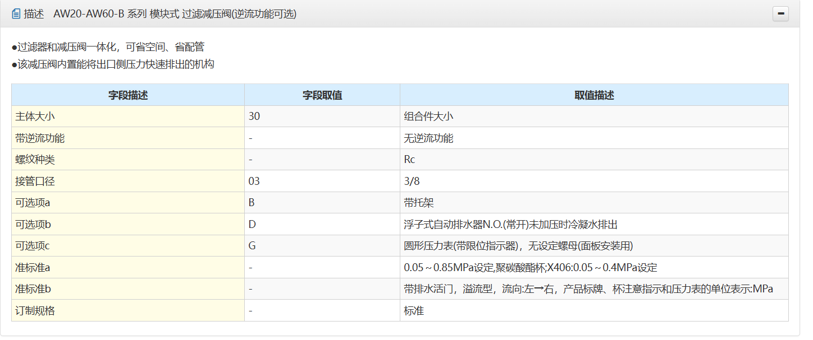Select the 螺纹种类 field label
The image size is (813, 340).
(35, 160)
